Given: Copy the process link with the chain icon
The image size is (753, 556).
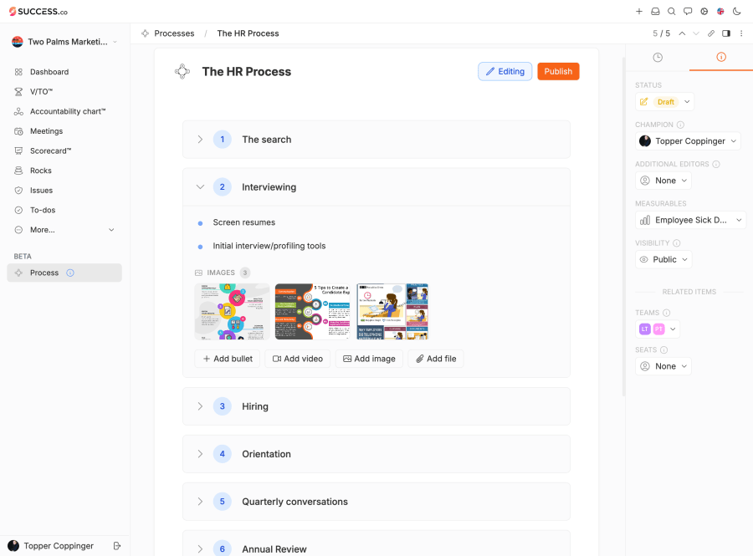Looking at the screenshot, I should pos(710,33).
